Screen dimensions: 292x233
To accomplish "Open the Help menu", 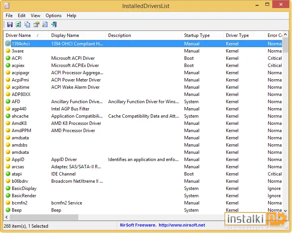I will (x=71, y=16).
